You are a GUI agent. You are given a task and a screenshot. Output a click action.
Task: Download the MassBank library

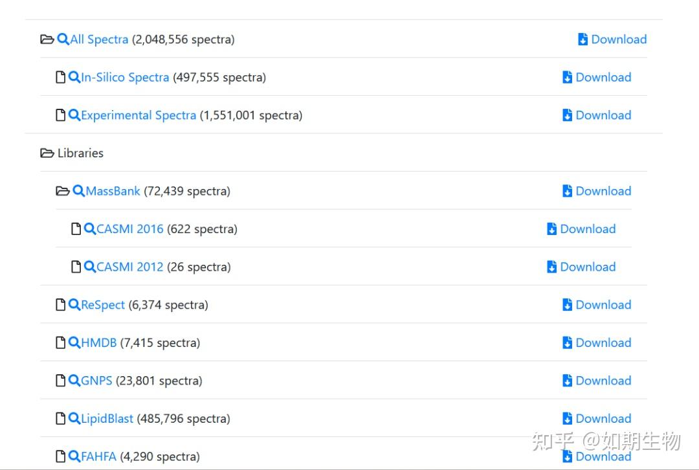(x=597, y=191)
